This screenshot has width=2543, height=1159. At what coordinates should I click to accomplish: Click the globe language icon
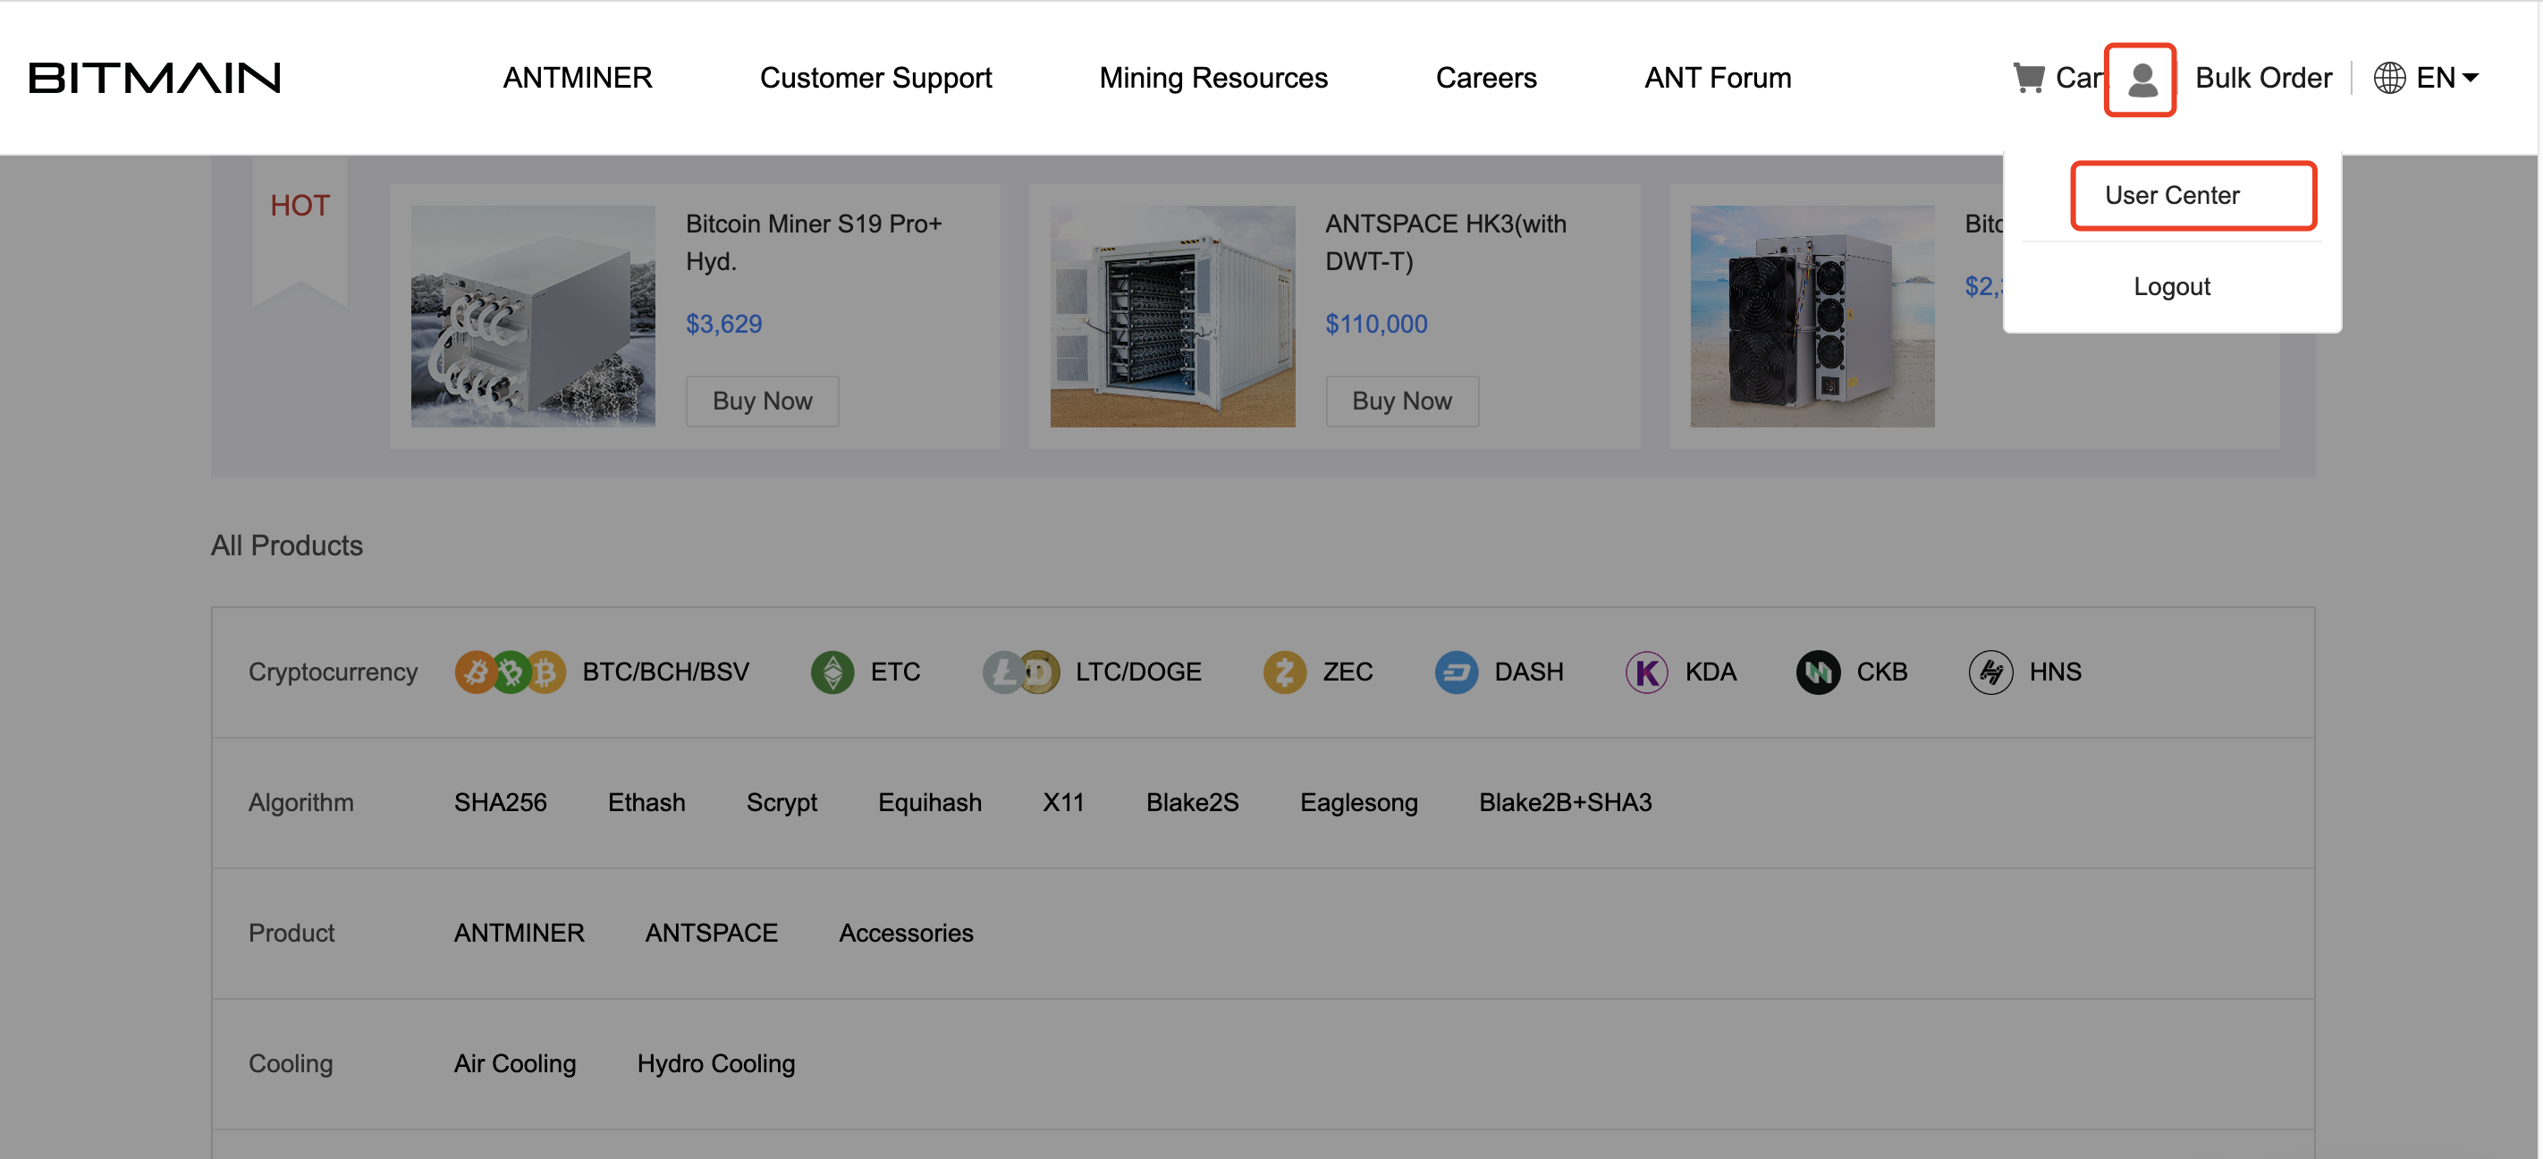(2389, 77)
